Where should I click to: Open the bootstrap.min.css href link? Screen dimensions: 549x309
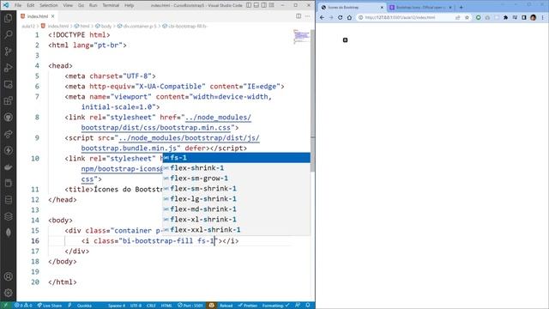pos(156,128)
